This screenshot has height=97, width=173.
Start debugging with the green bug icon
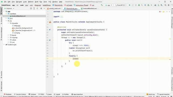tap(139, 5)
